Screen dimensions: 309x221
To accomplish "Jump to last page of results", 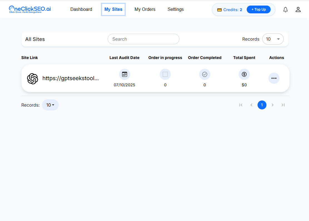I will click(283, 105).
